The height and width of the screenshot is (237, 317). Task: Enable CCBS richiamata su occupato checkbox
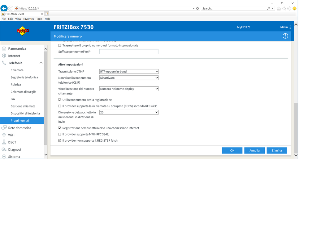(x=60, y=106)
